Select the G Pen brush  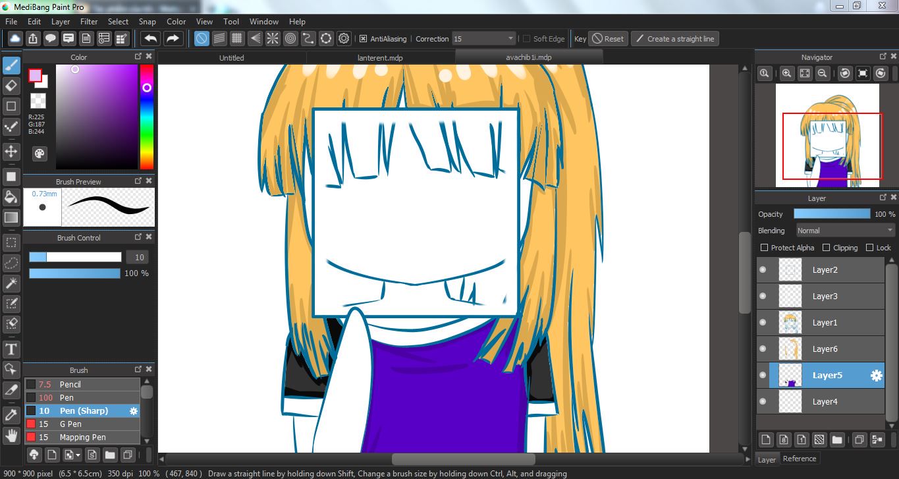pyautogui.click(x=70, y=424)
